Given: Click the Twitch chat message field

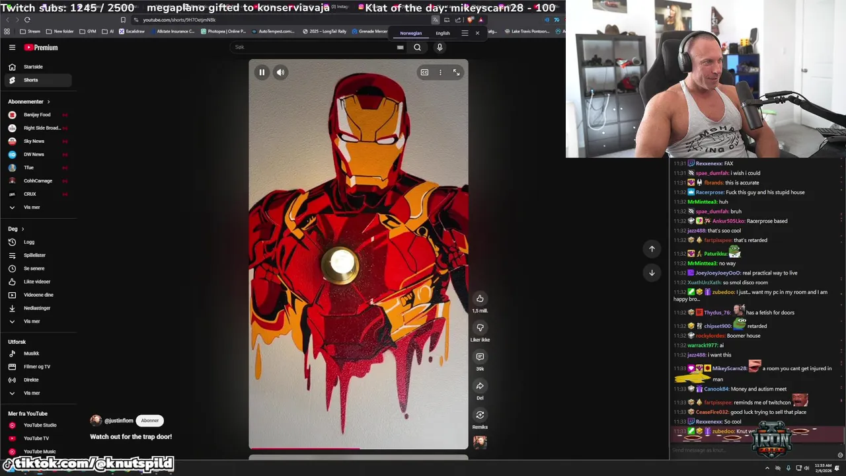Looking at the screenshot, I should 752,450.
